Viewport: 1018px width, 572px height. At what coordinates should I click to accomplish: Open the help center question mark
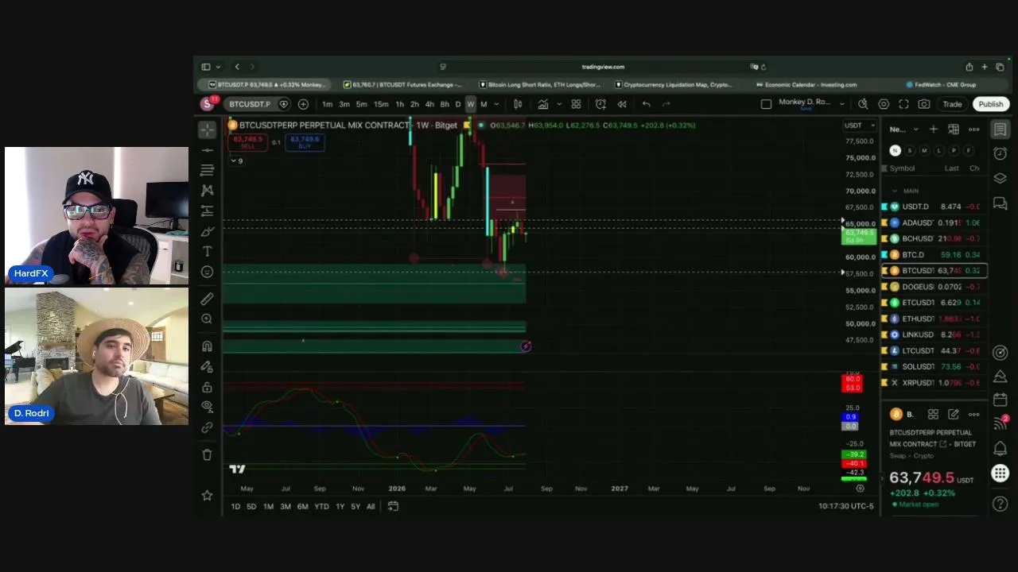point(1001,504)
